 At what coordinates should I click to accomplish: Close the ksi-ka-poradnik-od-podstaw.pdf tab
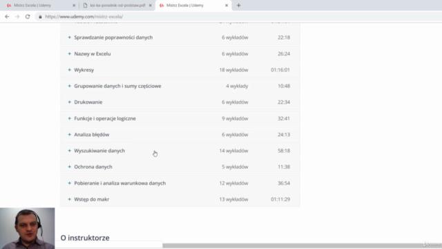[151, 6]
